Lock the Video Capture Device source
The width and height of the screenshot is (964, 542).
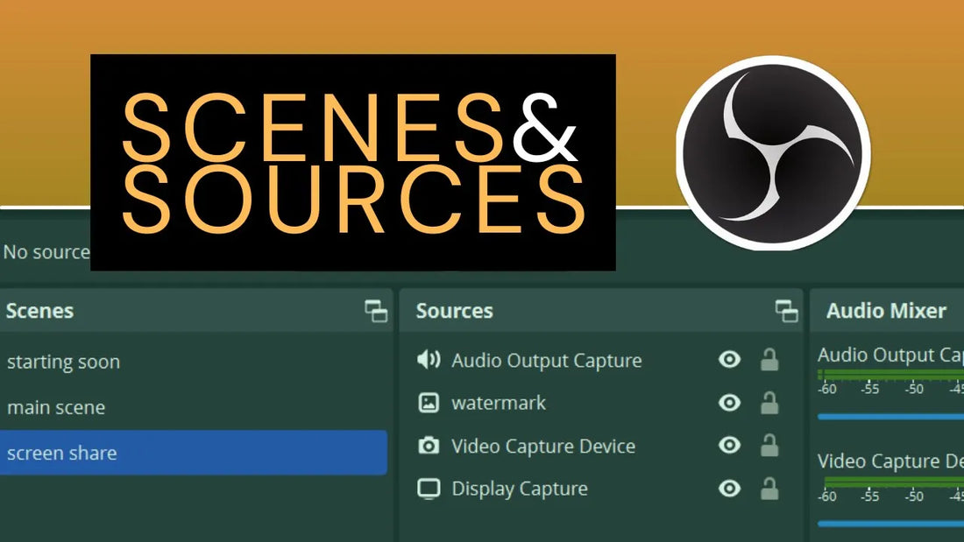(770, 446)
